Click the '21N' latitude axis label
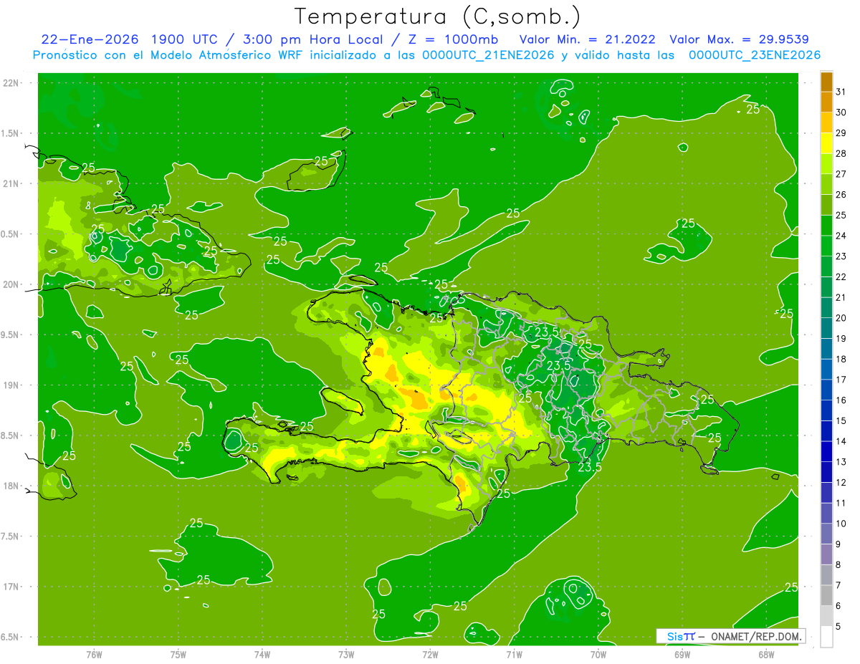 click(x=11, y=183)
